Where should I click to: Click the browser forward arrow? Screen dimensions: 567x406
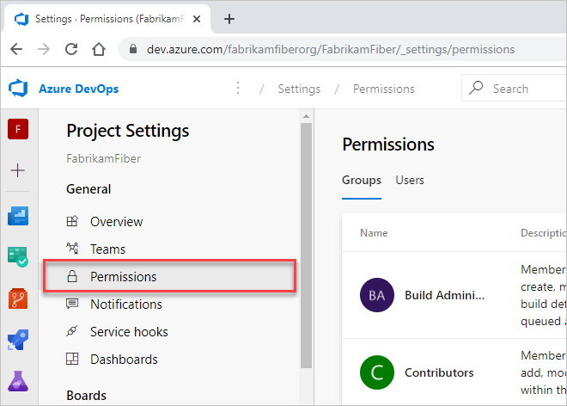[x=44, y=49]
